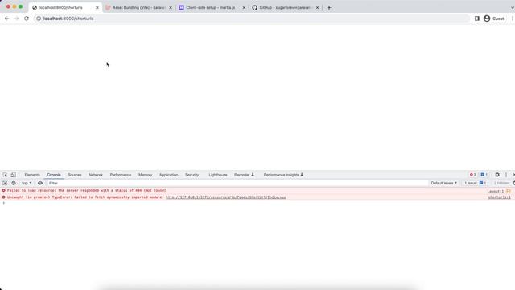Clear the console
This screenshot has height=290, width=515.
tap(14, 183)
